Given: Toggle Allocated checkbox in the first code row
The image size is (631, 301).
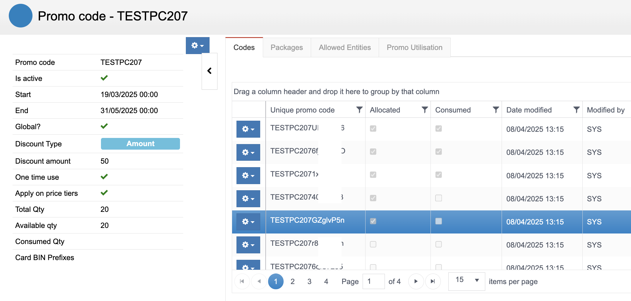Looking at the screenshot, I should [x=373, y=129].
